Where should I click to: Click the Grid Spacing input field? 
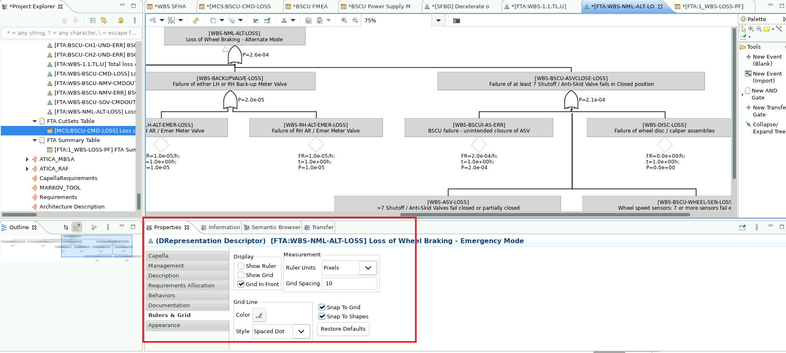coord(349,284)
